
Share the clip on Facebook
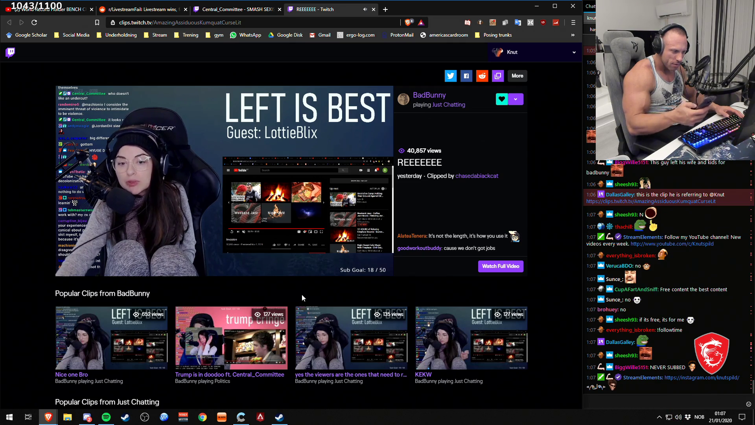pos(466,76)
